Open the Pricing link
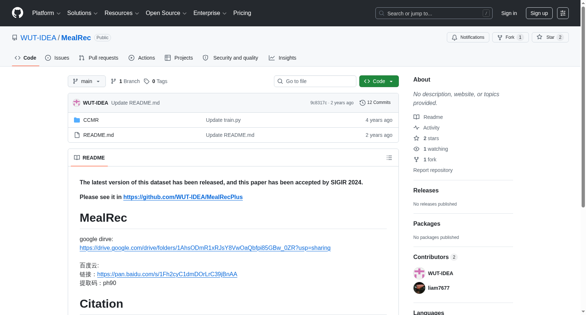The height and width of the screenshot is (315, 586). coord(242,13)
